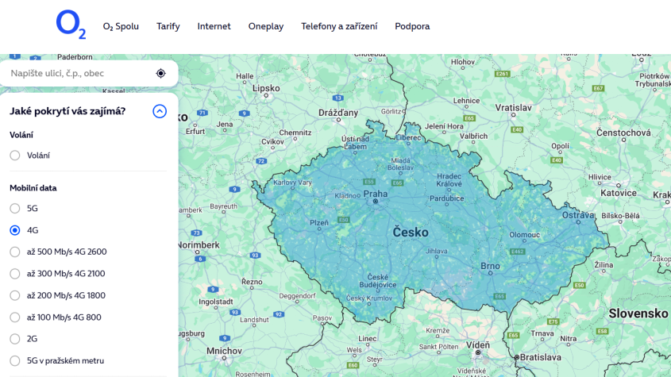The width and height of the screenshot is (671, 377).
Task: Click the locate-me crosshair icon
Action: tap(161, 73)
